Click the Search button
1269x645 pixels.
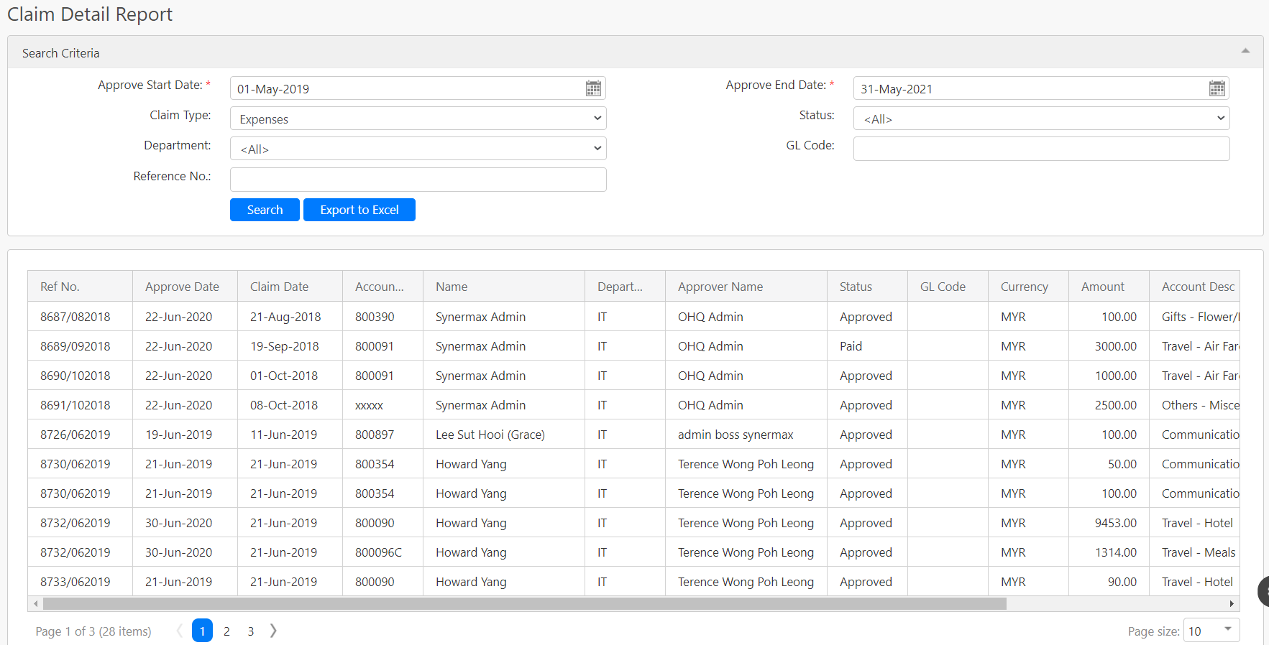[265, 210]
